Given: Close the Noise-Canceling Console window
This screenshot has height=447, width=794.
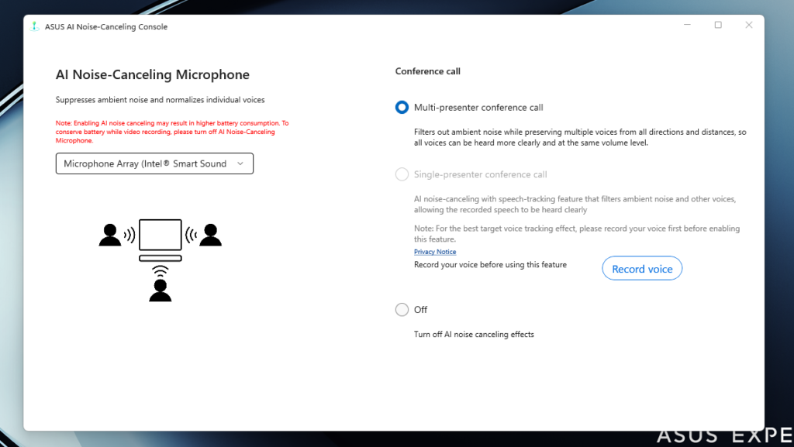Looking at the screenshot, I should coord(749,25).
